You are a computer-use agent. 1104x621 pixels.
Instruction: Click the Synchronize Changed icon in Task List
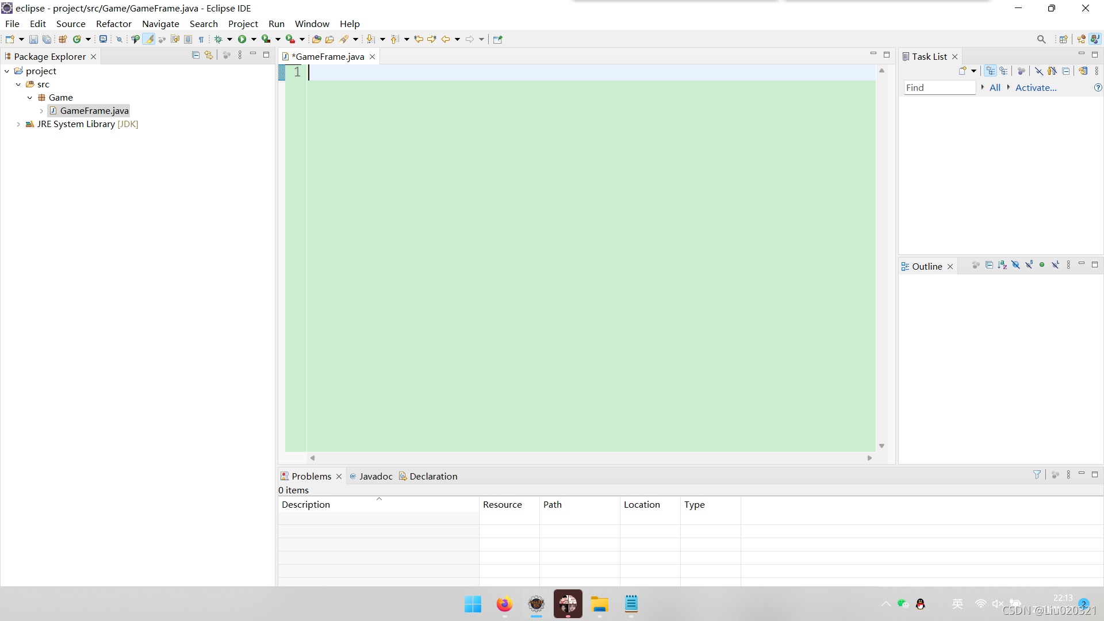coord(1083,71)
